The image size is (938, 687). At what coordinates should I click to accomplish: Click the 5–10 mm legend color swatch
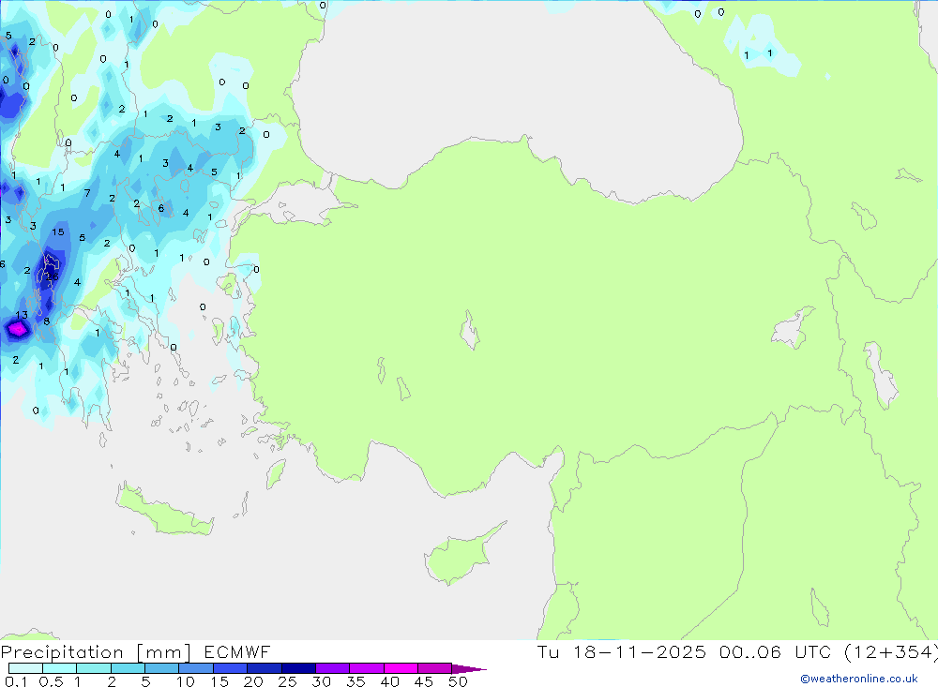point(161,668)
